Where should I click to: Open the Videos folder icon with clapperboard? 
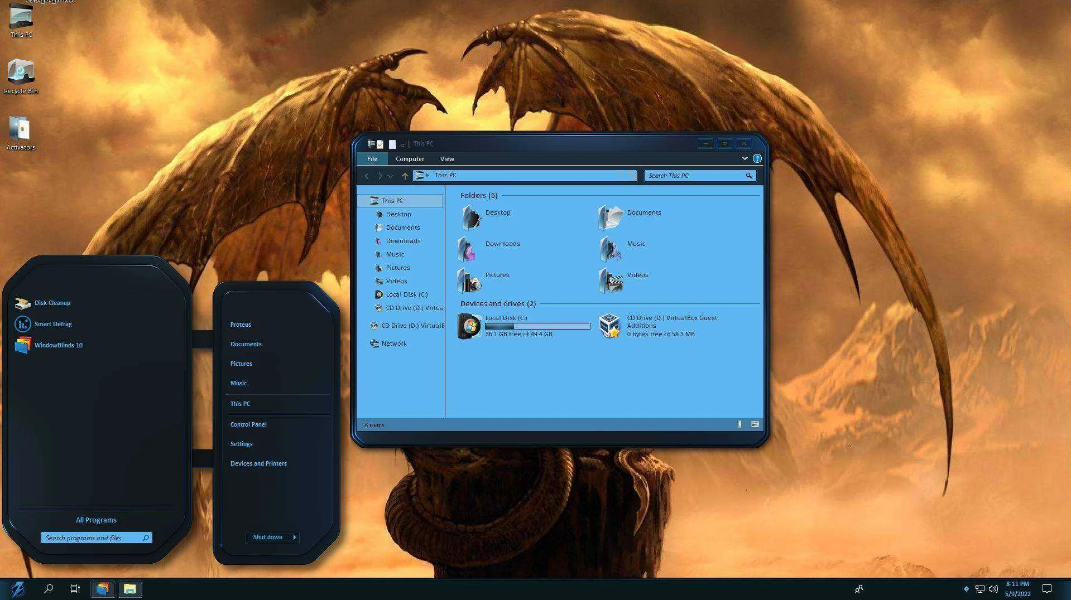click(611, 280)
